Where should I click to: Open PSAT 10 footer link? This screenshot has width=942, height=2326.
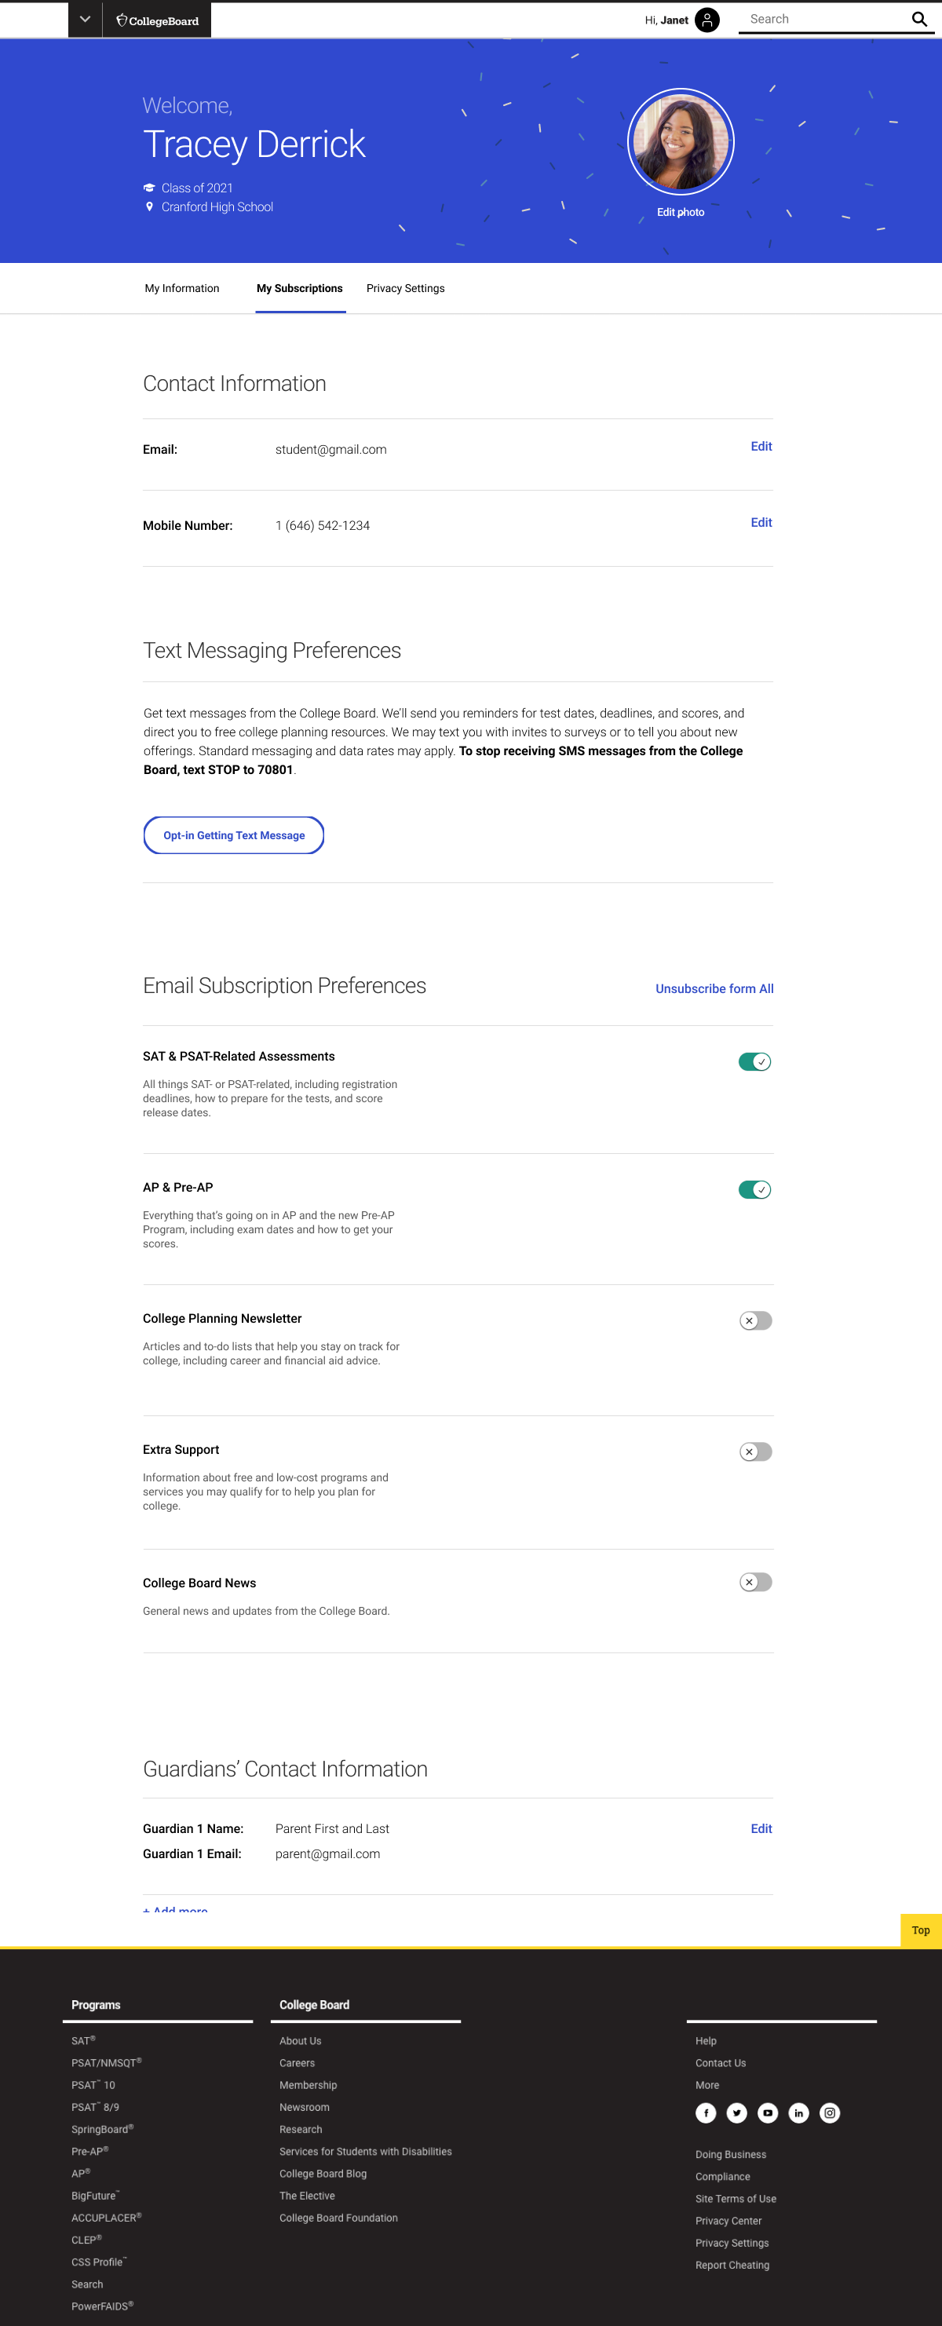[93, 2085]
